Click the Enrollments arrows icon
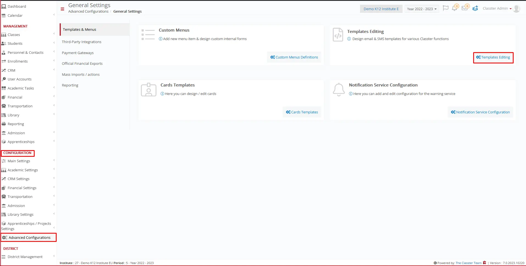 point(4,61)
